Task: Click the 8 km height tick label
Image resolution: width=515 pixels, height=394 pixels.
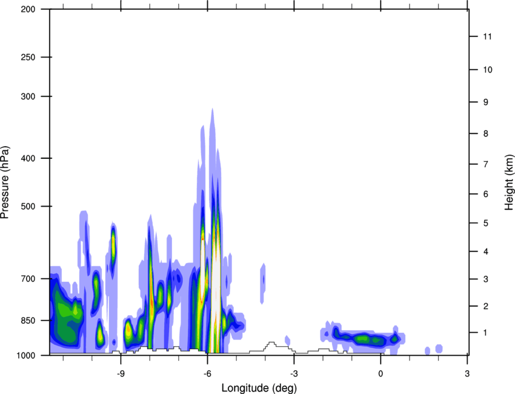Action: [x=486, y=133]
